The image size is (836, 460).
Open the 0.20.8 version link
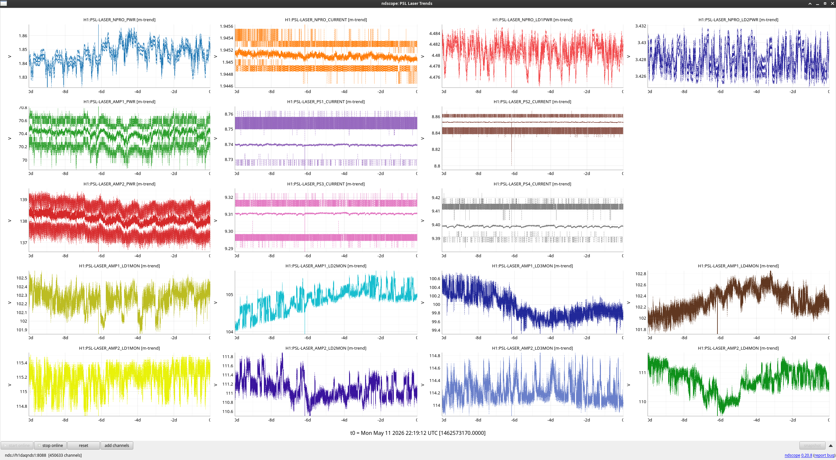click(x=807, y=455)
